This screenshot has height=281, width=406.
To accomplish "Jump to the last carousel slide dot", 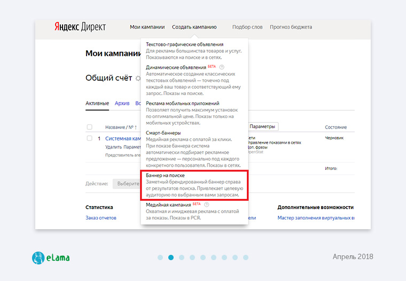I will point(246,257).
